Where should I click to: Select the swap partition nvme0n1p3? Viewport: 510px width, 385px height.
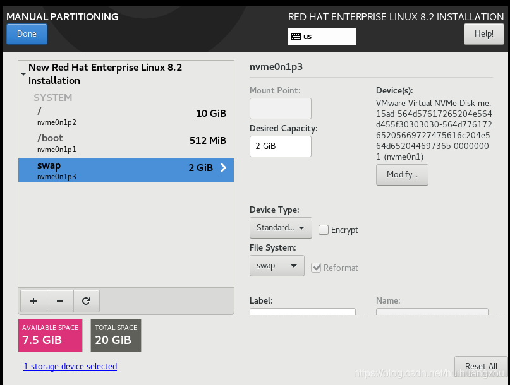coord(126,170)
